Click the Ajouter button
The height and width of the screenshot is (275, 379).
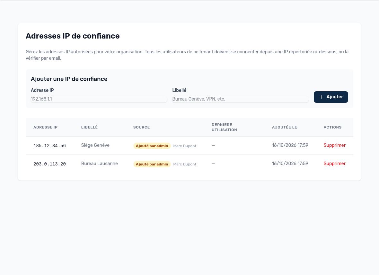click(x=331, y=97)
